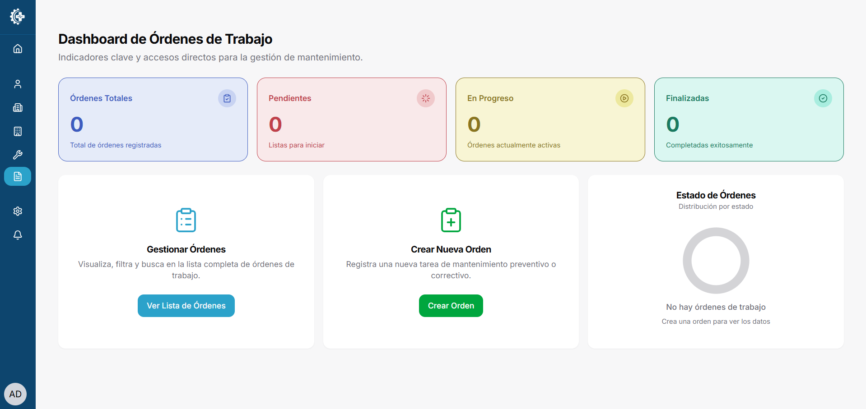Open the wrench maintenance sidebar icon
866x409 pixels.
click(18, 155)
